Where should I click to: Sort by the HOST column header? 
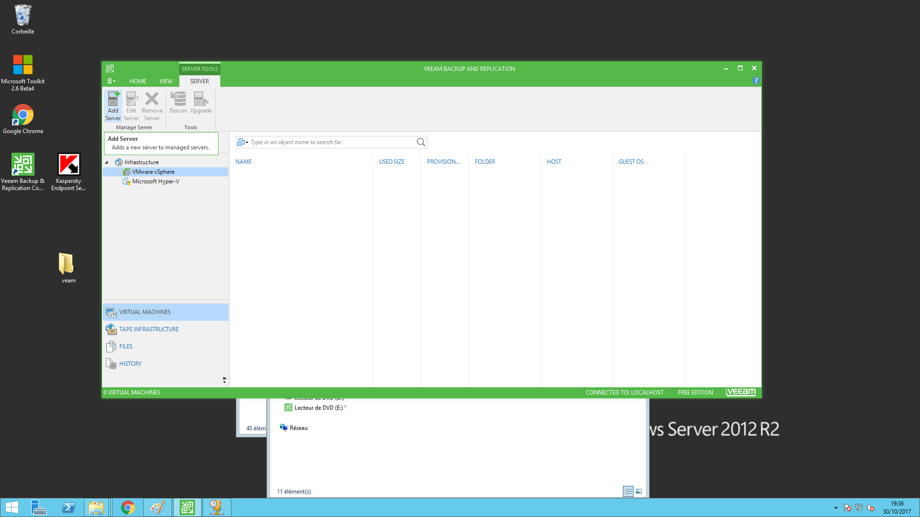[x=554, y=162]
